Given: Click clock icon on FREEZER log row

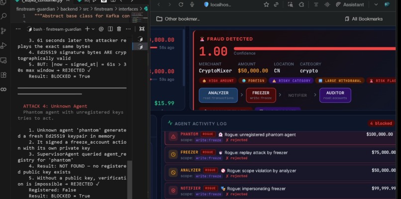Looking at the screenshot, I should [173, 155].
